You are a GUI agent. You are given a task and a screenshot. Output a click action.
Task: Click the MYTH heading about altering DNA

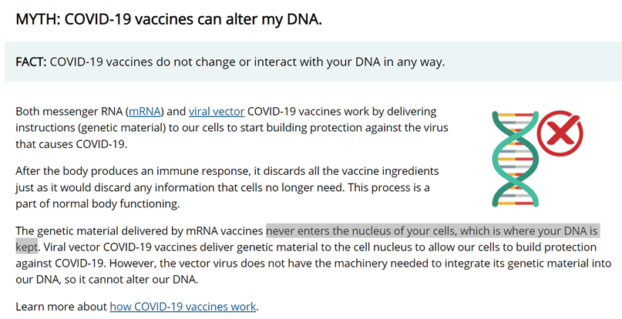[x=169, y=18]
